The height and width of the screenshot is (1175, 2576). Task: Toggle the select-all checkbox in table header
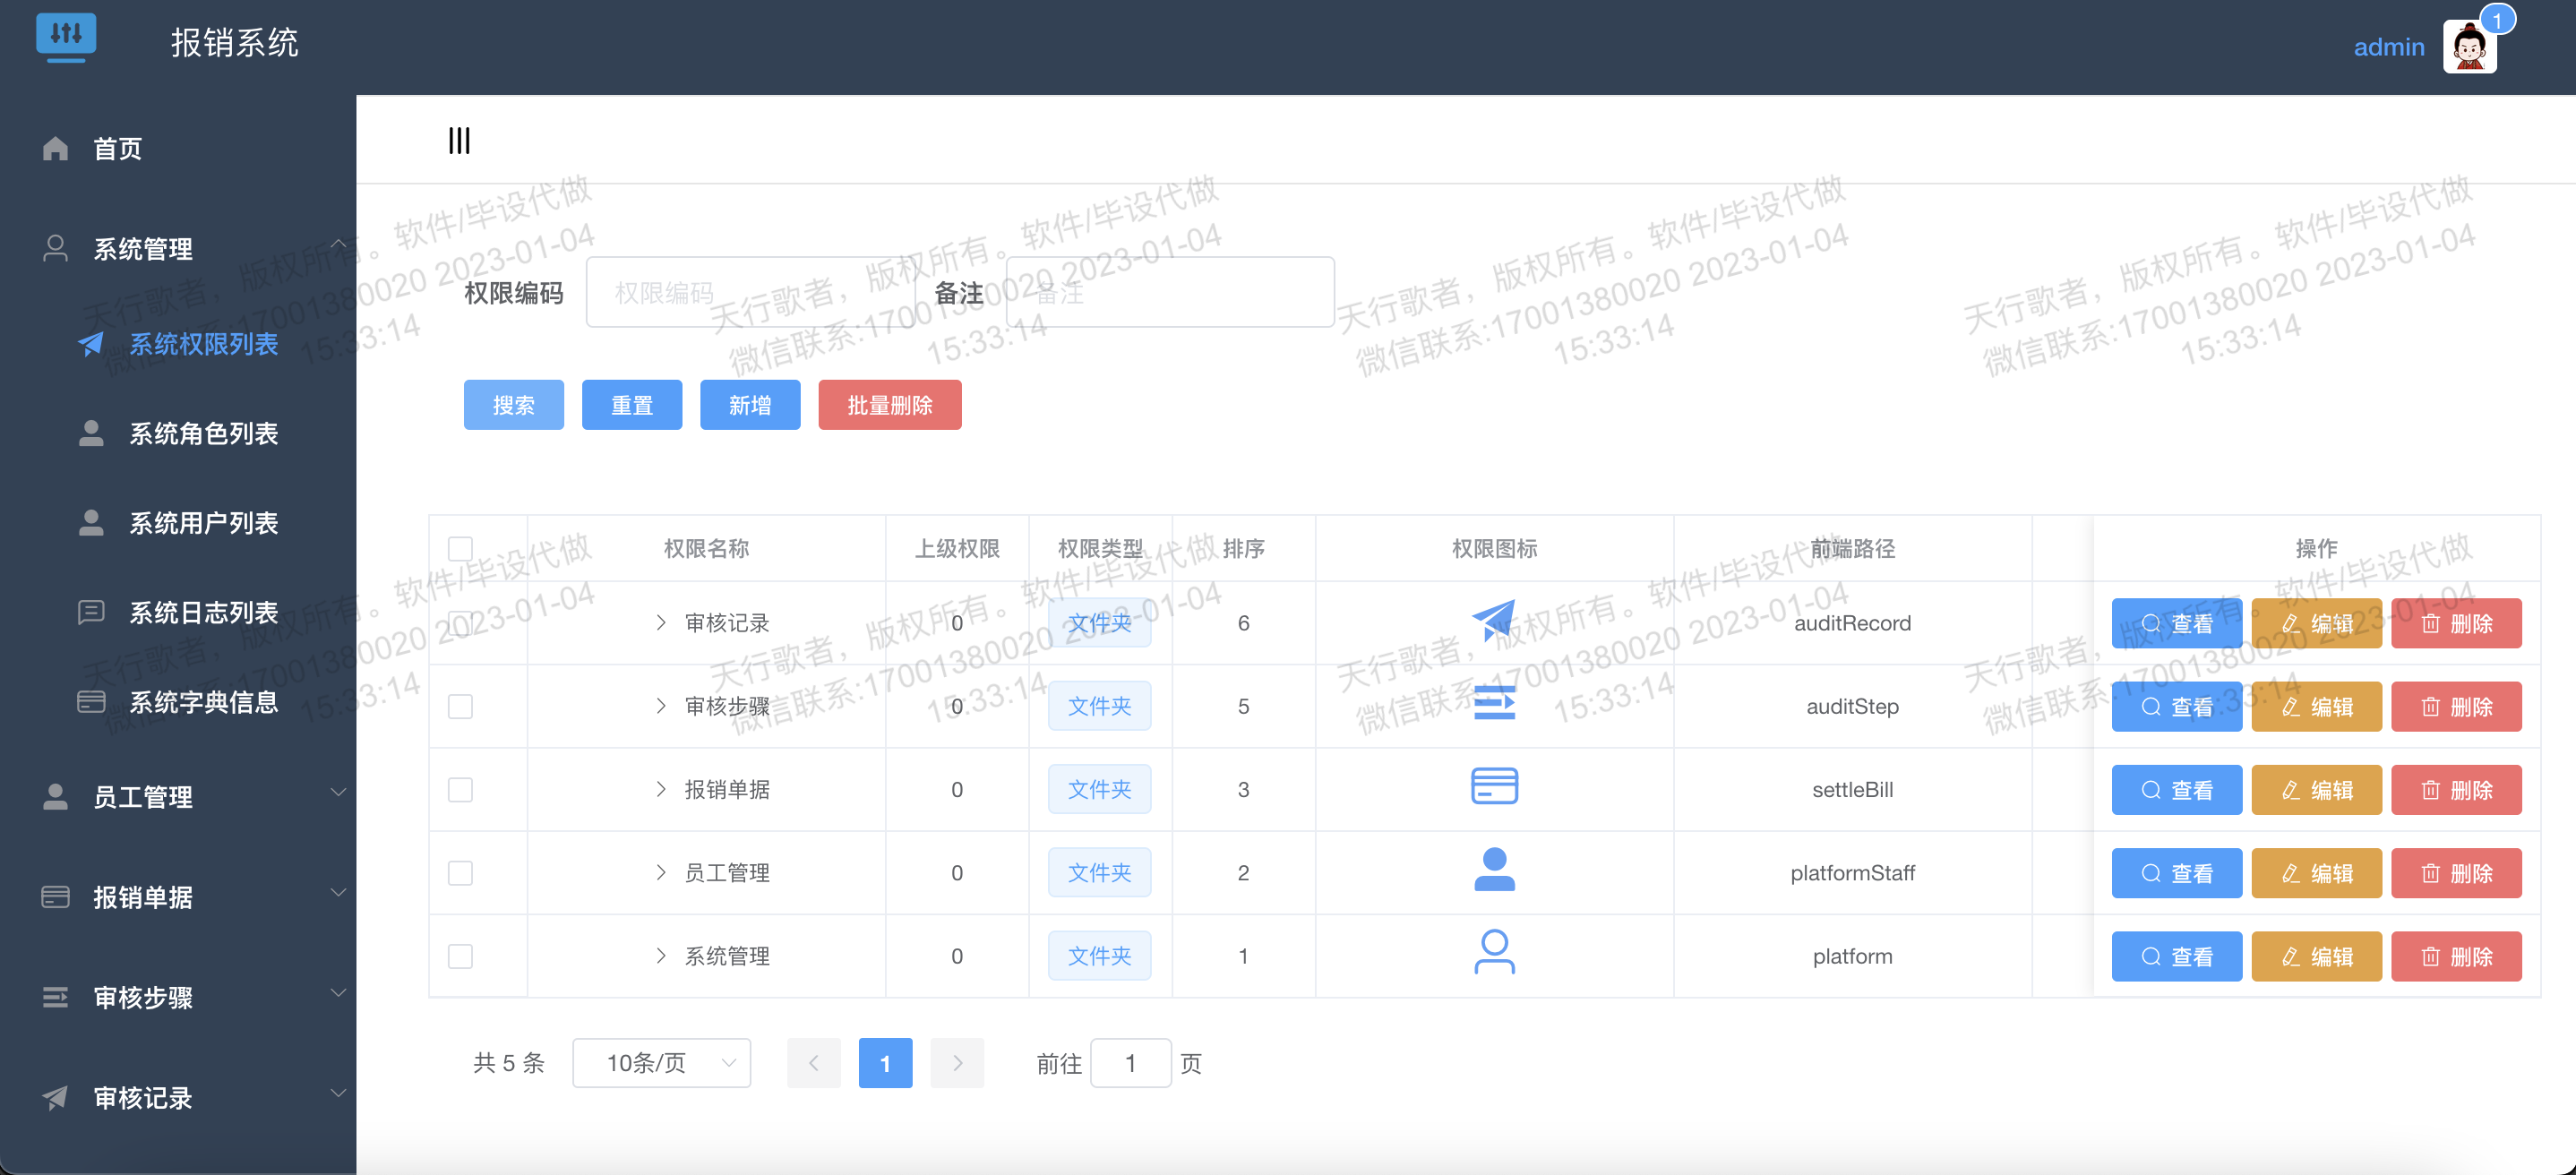pos(461,548)
